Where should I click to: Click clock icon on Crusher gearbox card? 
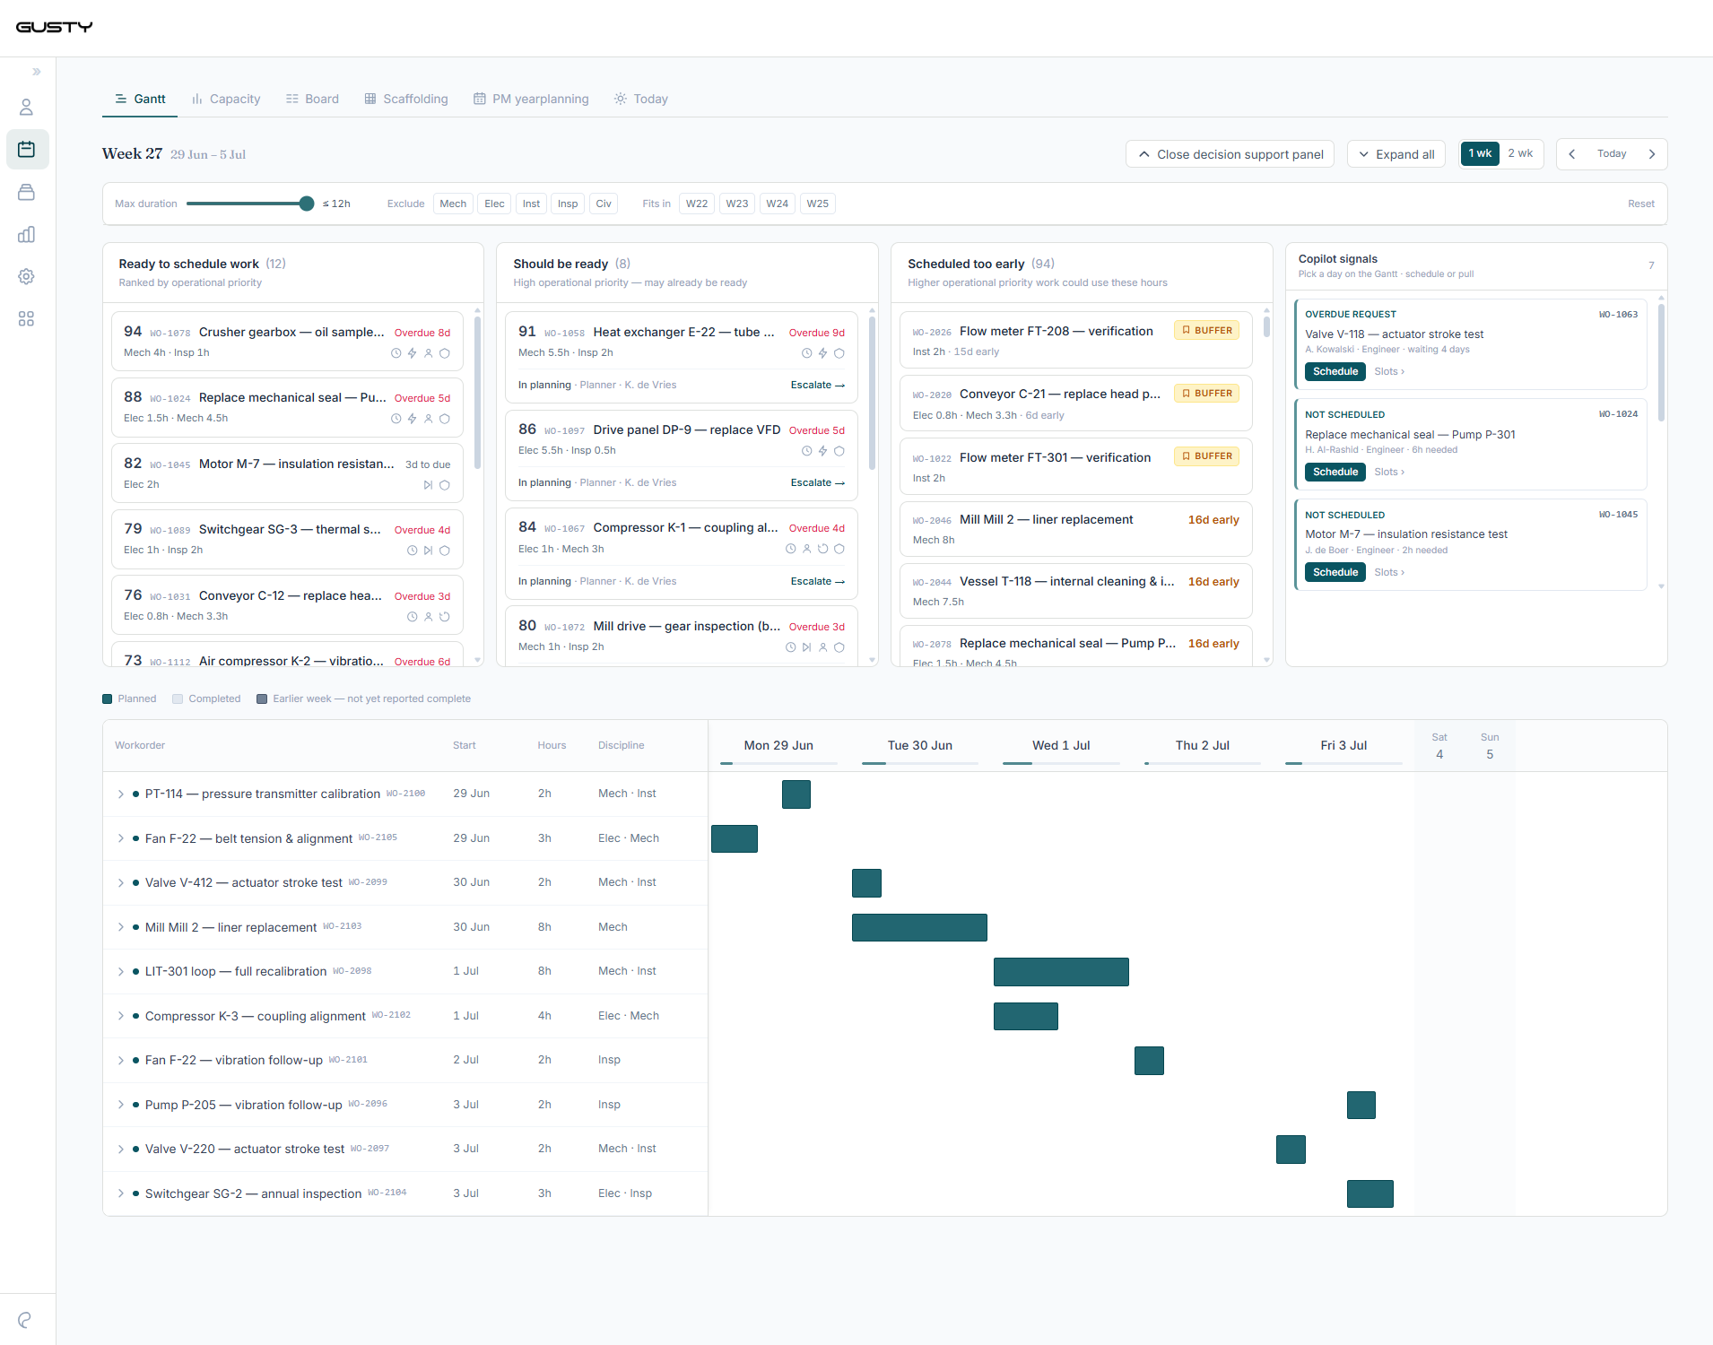396,353
